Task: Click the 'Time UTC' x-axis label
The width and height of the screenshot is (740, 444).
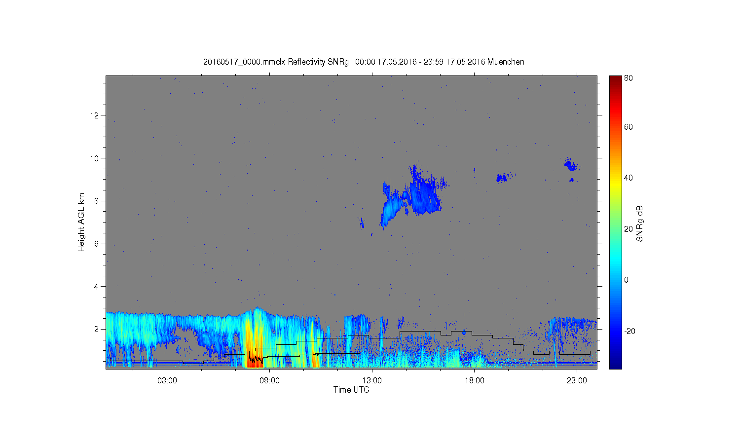Action: 351,390
